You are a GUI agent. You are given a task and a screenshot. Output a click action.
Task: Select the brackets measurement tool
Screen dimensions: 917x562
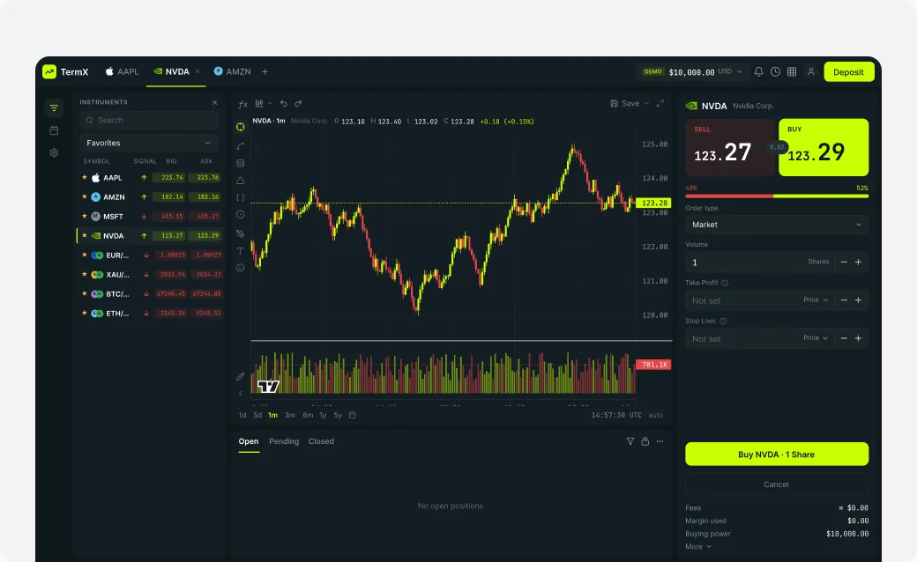tap(241, 197)
